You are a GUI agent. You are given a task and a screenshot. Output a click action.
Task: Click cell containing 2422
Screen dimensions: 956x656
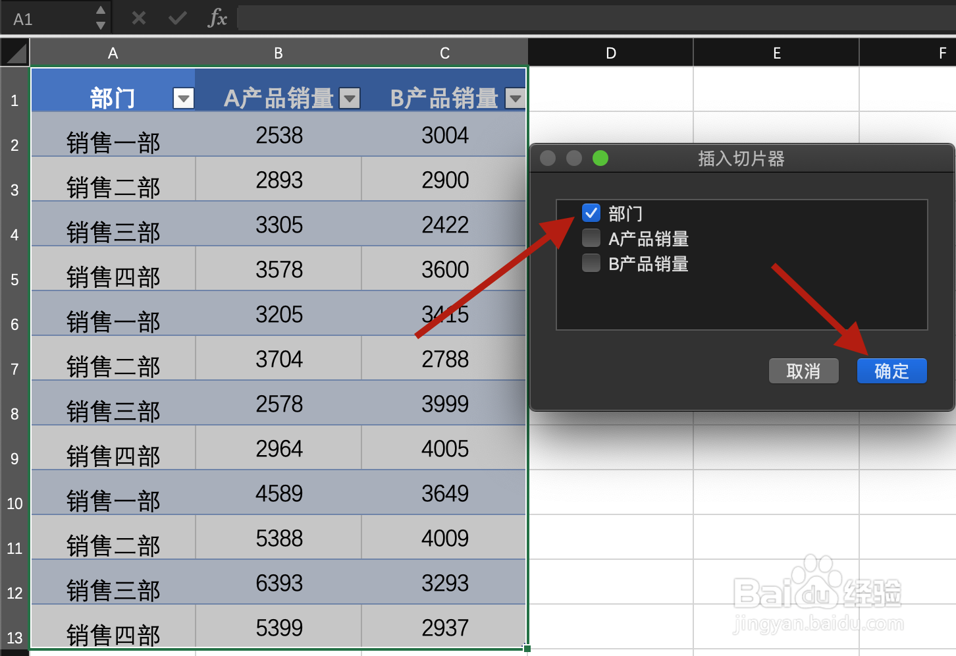(x=445, y=224)
